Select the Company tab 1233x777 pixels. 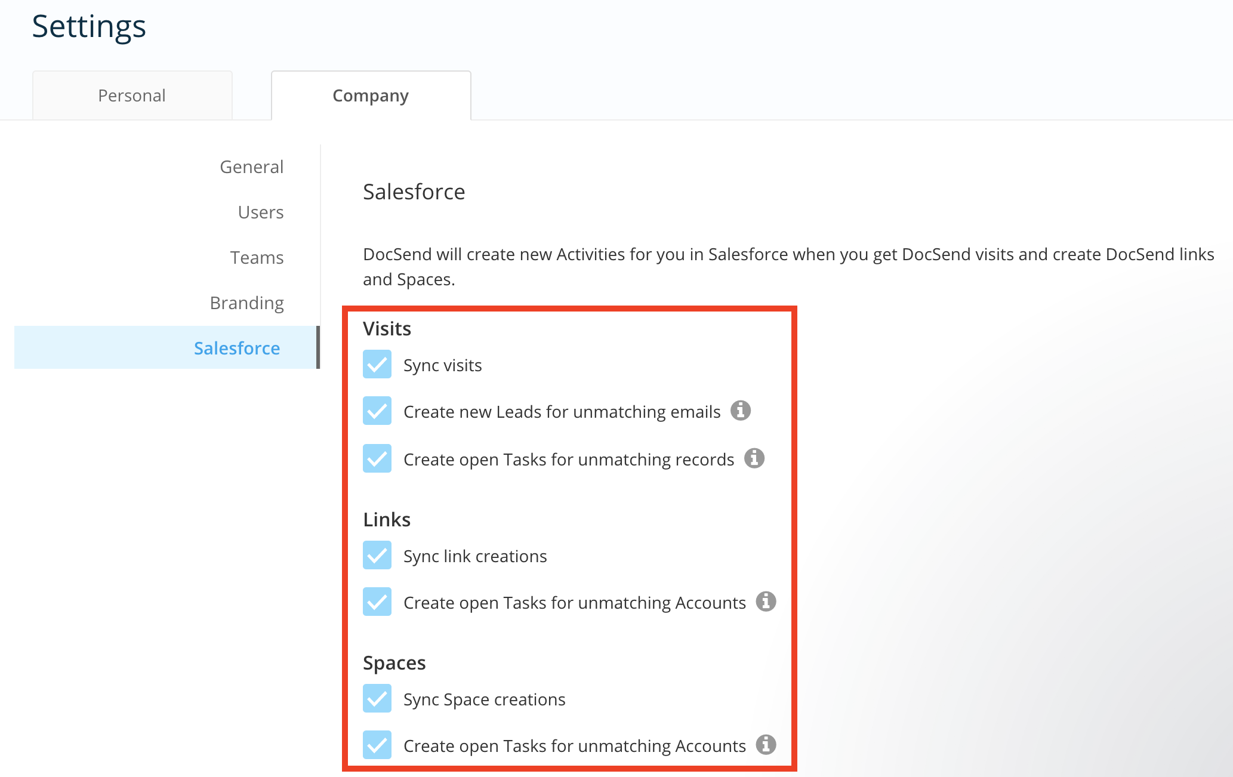pos(371,95)
